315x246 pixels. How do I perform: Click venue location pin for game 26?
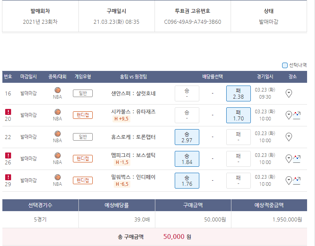pyautogui.click(x=289, y=159)
